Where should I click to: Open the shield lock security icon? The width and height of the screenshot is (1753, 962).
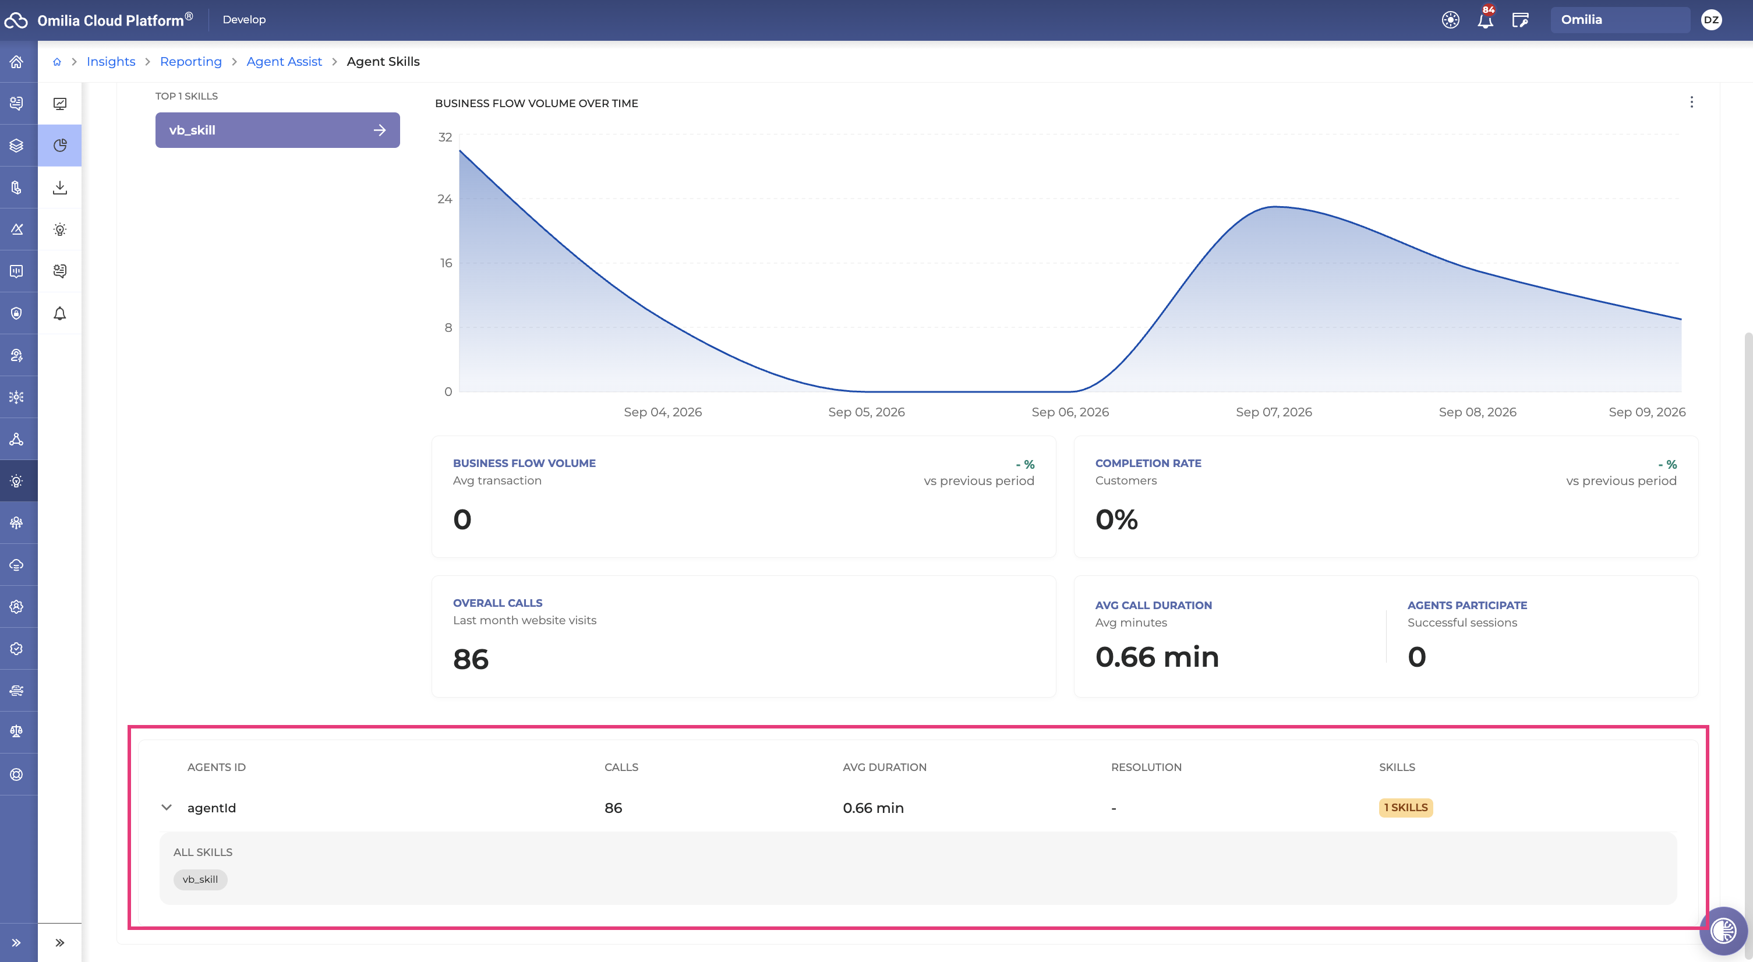pyautogui.click(x=16, y=313)
